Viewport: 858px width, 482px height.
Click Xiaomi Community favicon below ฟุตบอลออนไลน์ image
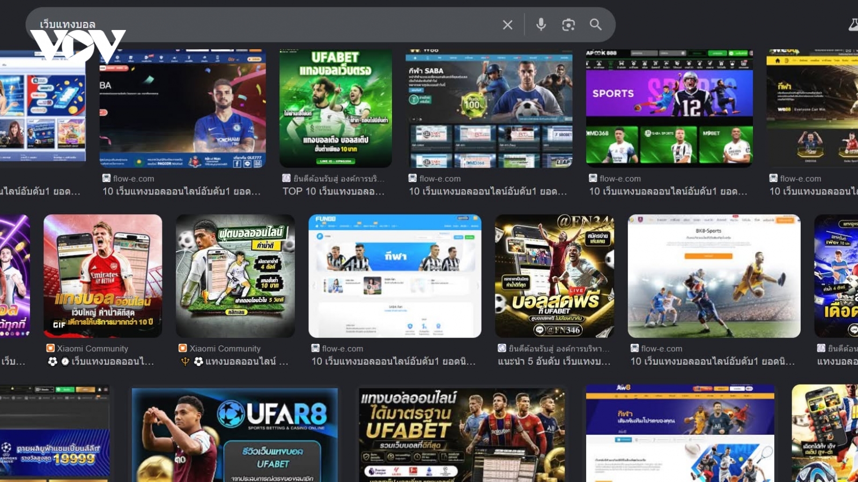[182, 348]
